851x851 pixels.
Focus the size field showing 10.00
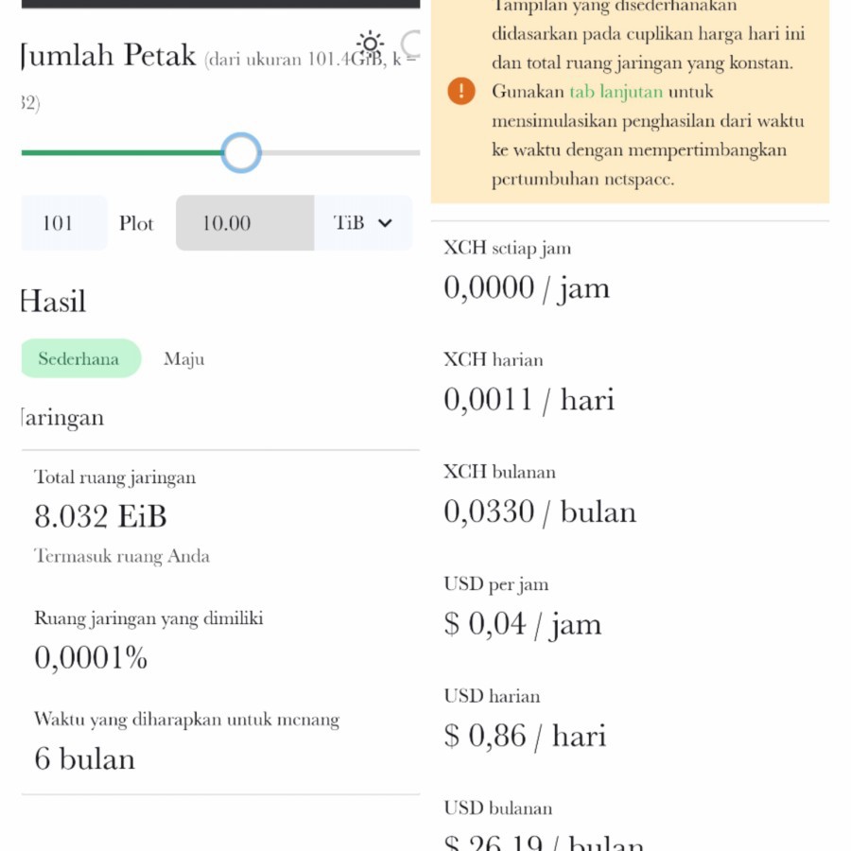[244, 223]
